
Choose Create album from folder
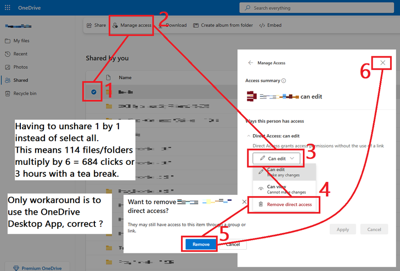click(x=223, y=25)
